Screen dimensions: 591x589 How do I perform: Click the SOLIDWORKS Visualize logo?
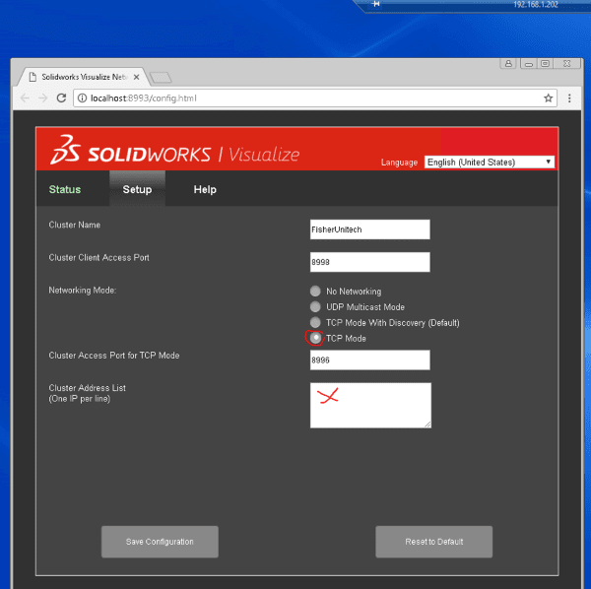point(175,151)
